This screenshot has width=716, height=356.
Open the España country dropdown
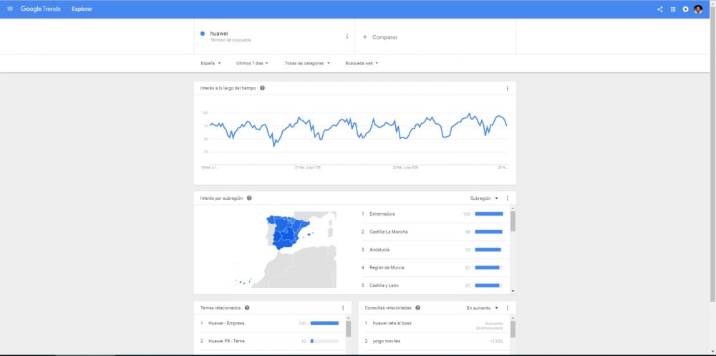211,64
